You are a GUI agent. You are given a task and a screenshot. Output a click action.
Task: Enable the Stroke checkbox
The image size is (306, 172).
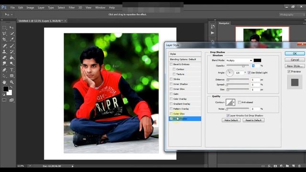171,79
